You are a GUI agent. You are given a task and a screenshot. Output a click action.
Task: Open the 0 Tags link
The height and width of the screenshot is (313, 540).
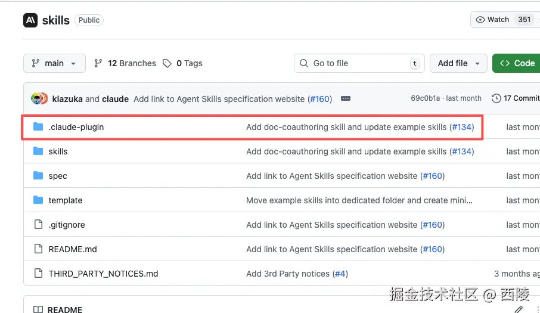pyautogui.click(x=182, y=63)
